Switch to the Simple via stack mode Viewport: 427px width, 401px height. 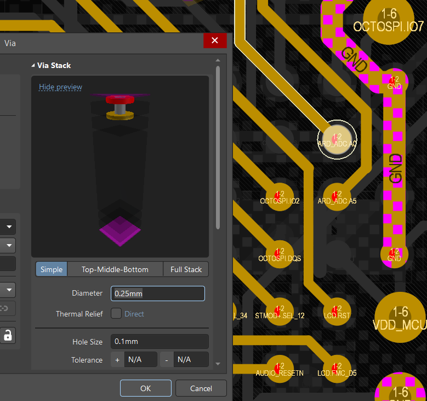52,269
